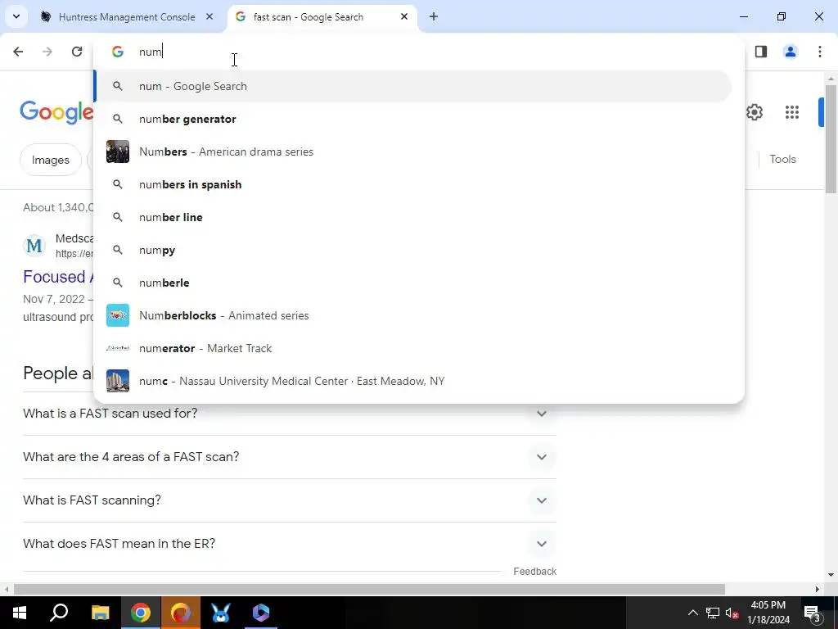This screenshot has height=629, width=838.
Task: Open Chrome's three-dot menu
Action: tap(820, 52)
